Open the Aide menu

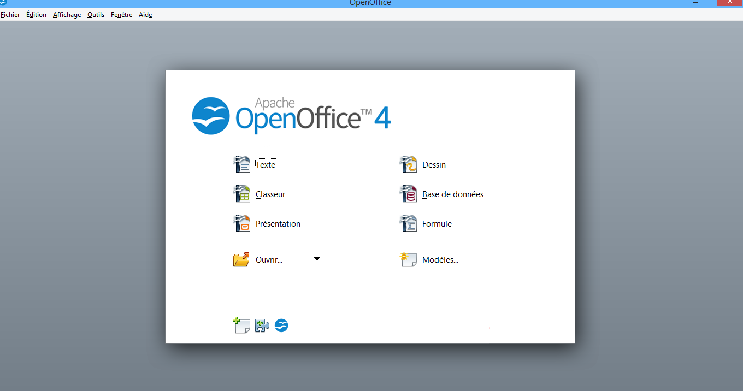[145, 15]
